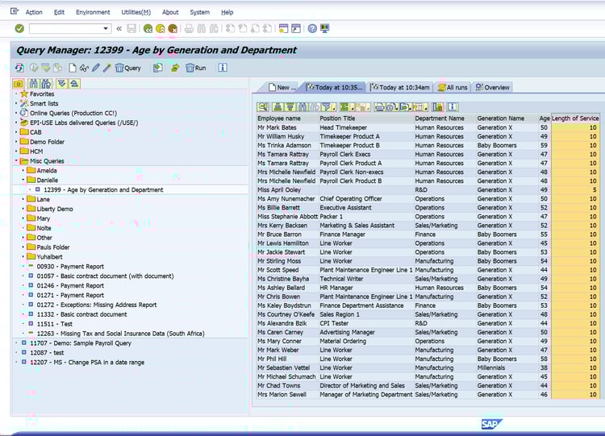Select EPI-USE Labs delivered Queries folder

tap(84, 122)
